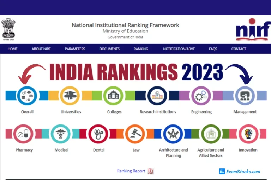Select the Dental stethoscope icon

pos(98,134)
